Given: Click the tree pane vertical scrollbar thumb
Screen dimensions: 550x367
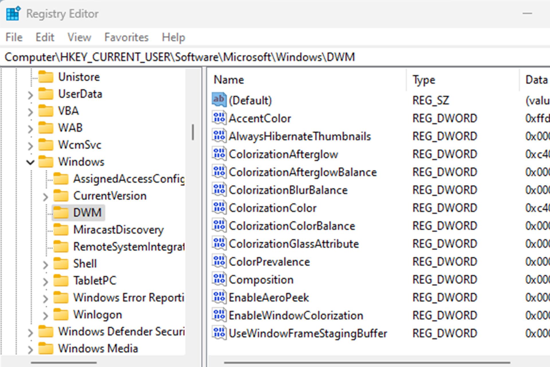Looking at the screenshot, I should point(193,132).
